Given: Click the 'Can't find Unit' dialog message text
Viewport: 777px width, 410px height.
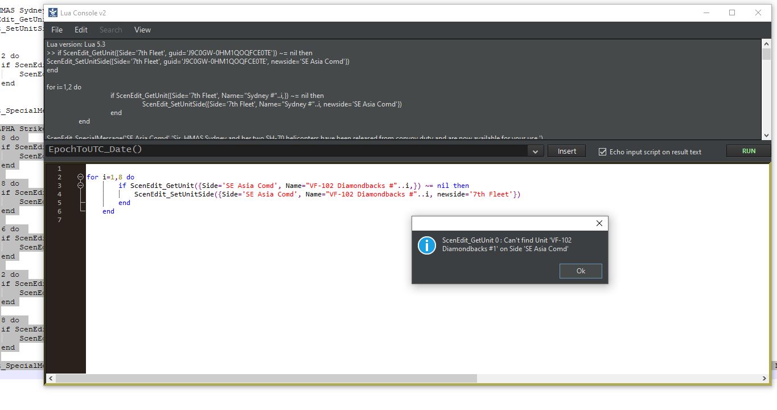Looking at the screenshot, I should coord(507,244).
